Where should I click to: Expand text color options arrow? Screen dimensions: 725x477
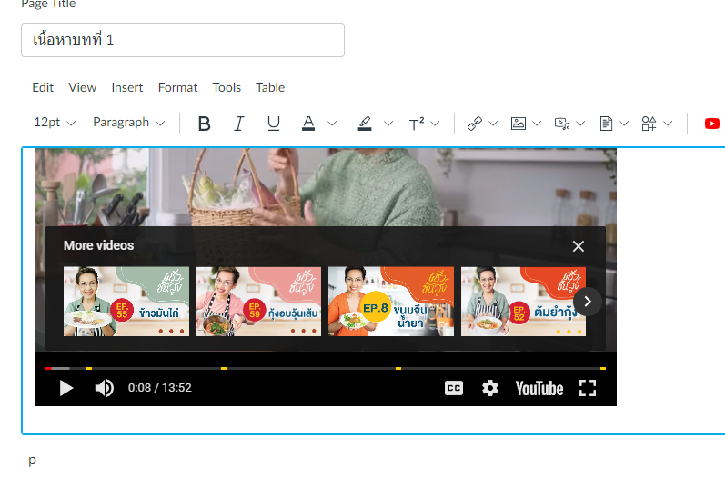332,124
